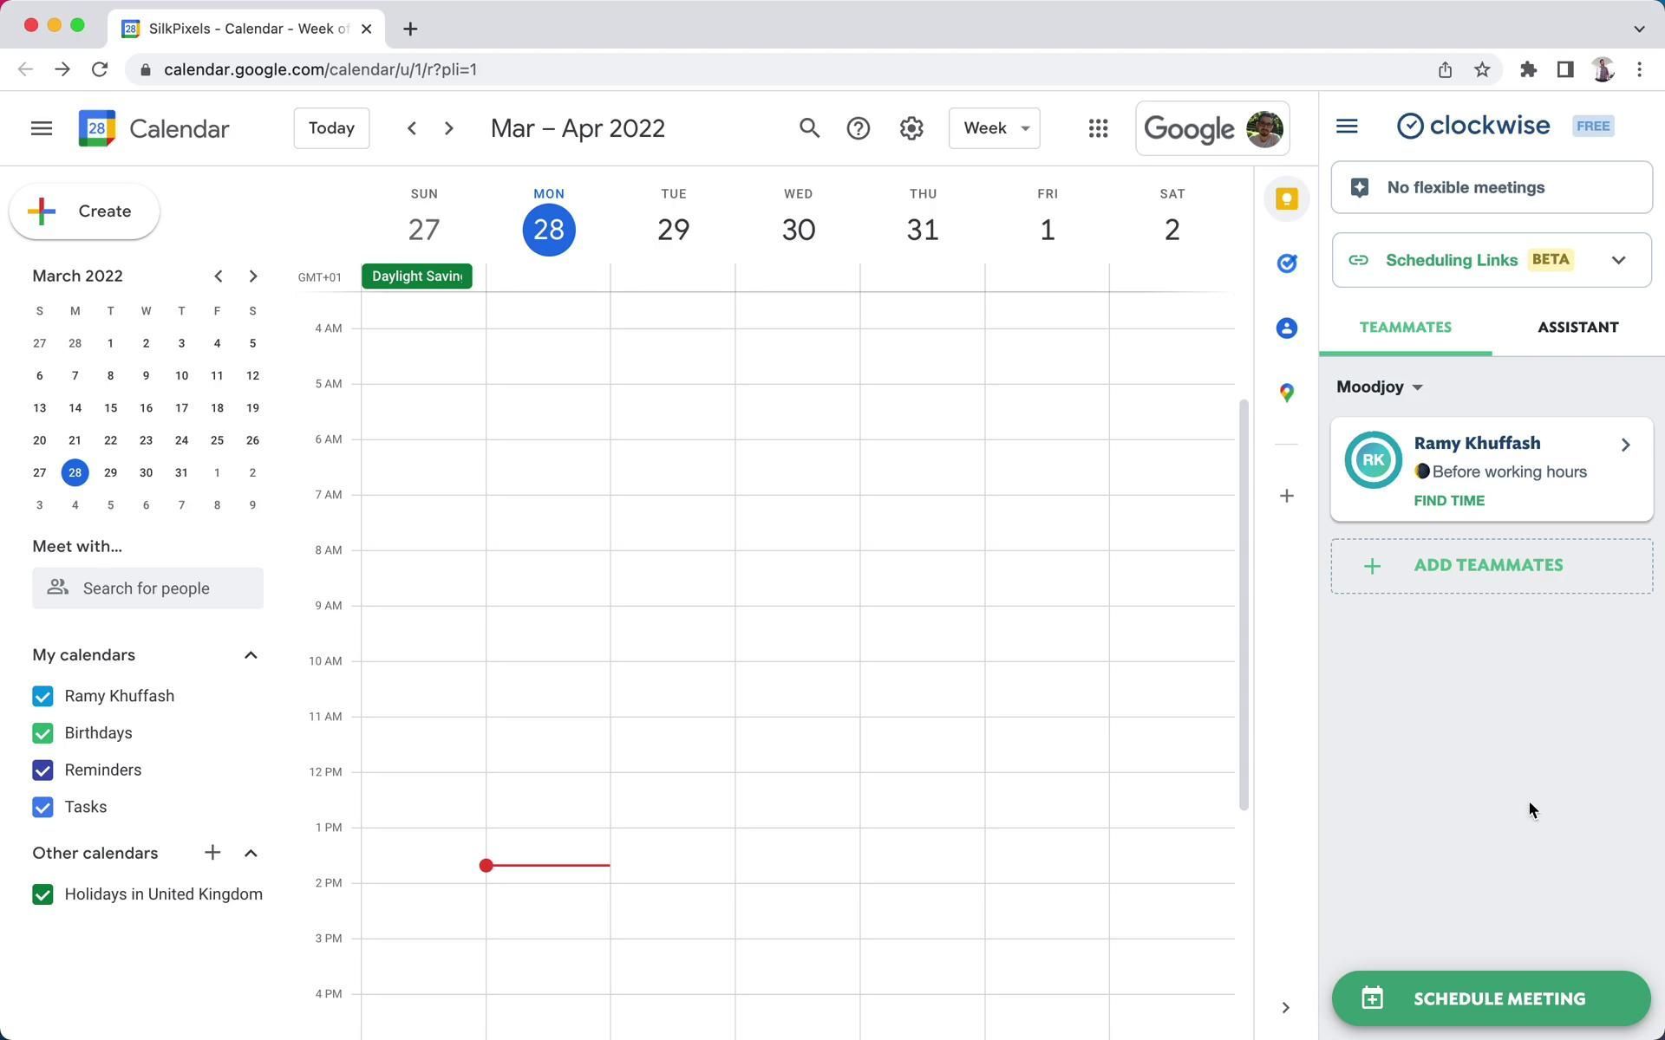This screenshot has width=1665, height=1040.
Task: Click the Schedule Meeting button
Action: pyautogui.click(x=1491, y=998)
